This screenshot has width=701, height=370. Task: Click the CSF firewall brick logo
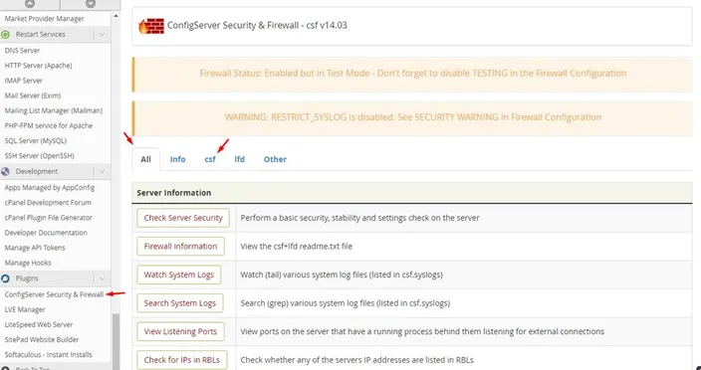click(151, 26)
